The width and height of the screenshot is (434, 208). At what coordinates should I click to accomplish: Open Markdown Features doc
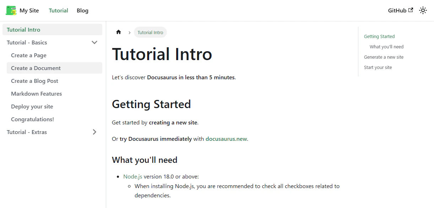(54, 94)
